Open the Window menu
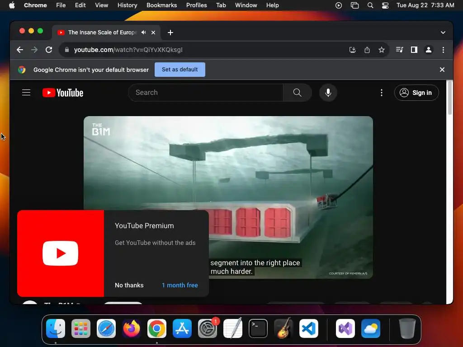 coord(246,5)
